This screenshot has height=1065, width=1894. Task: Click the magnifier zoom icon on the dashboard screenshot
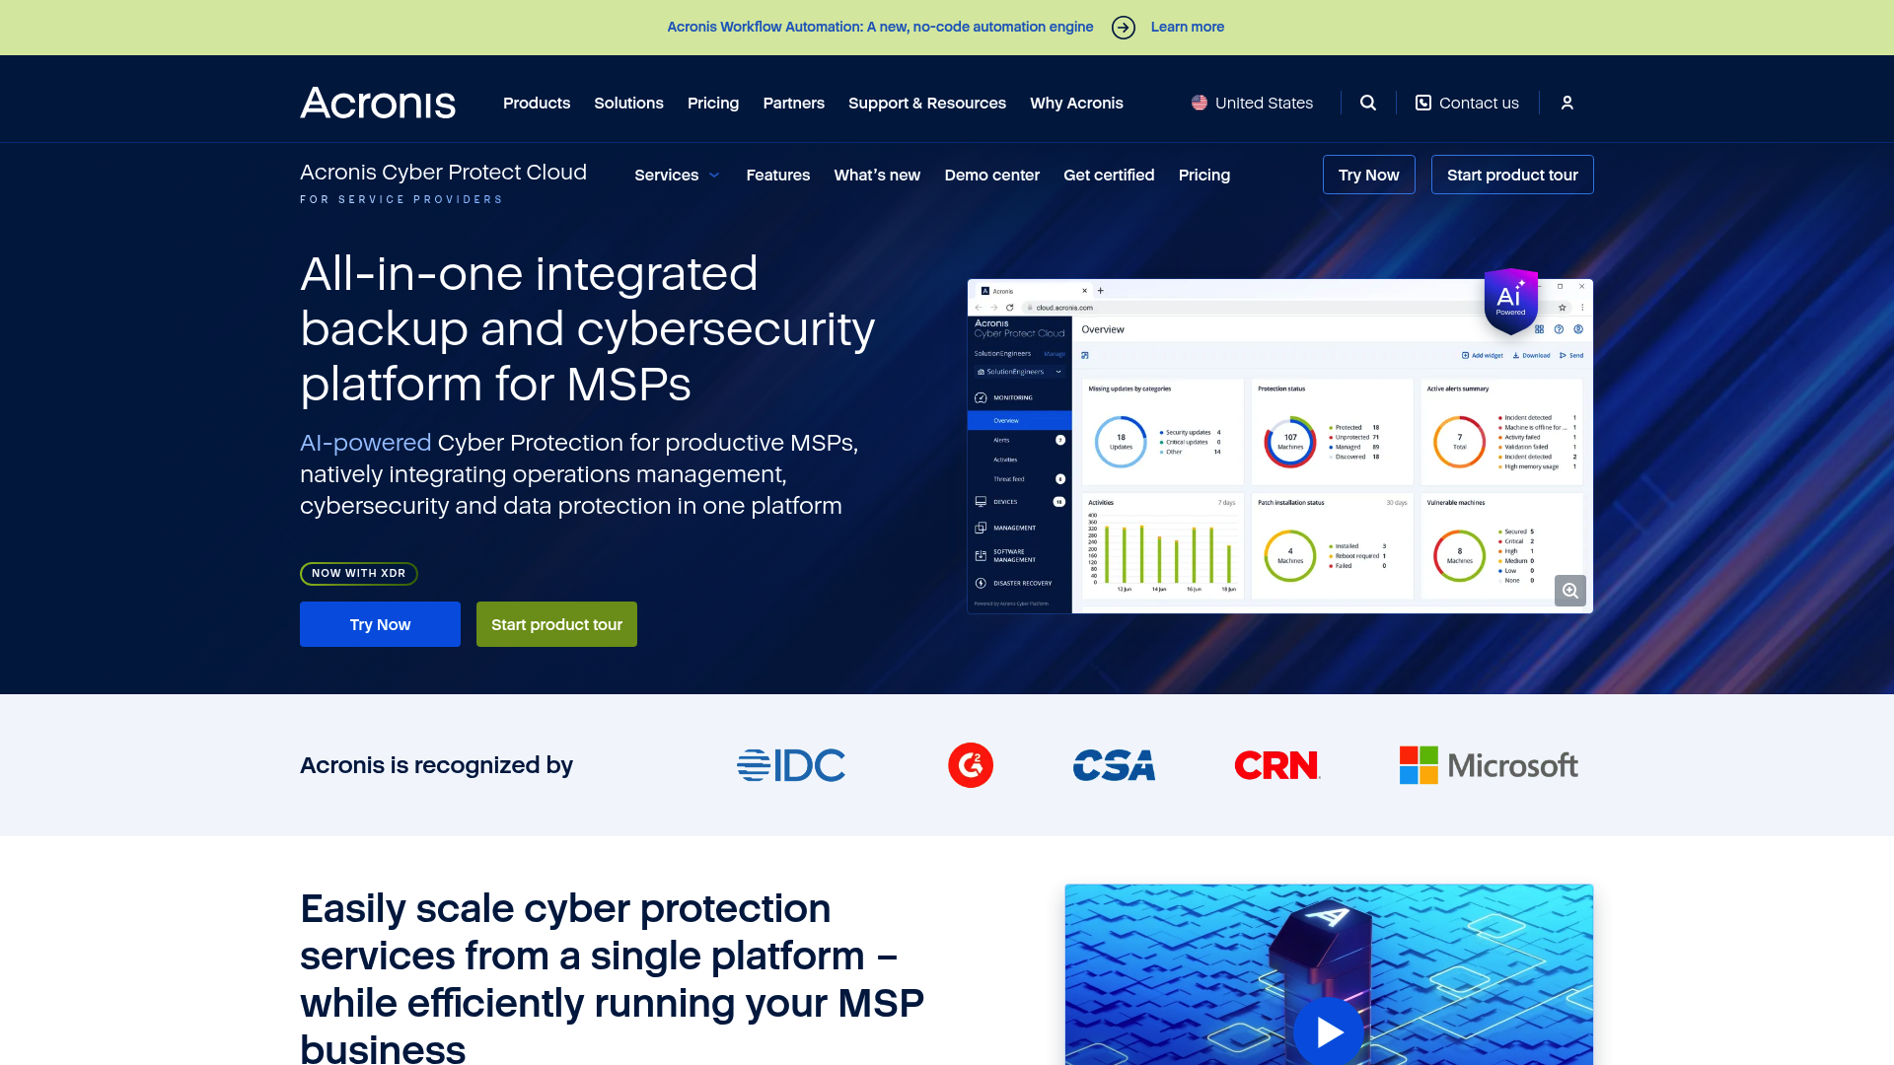pos(1569,591)
